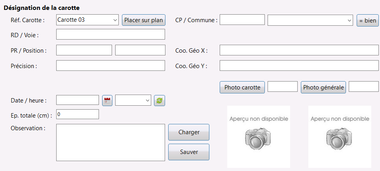
Task: Click the Sauver button
Action: pos(189,152)
